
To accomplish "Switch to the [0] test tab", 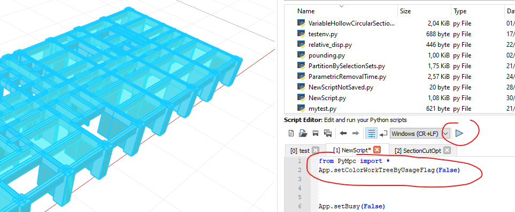I will click(300, 151).
